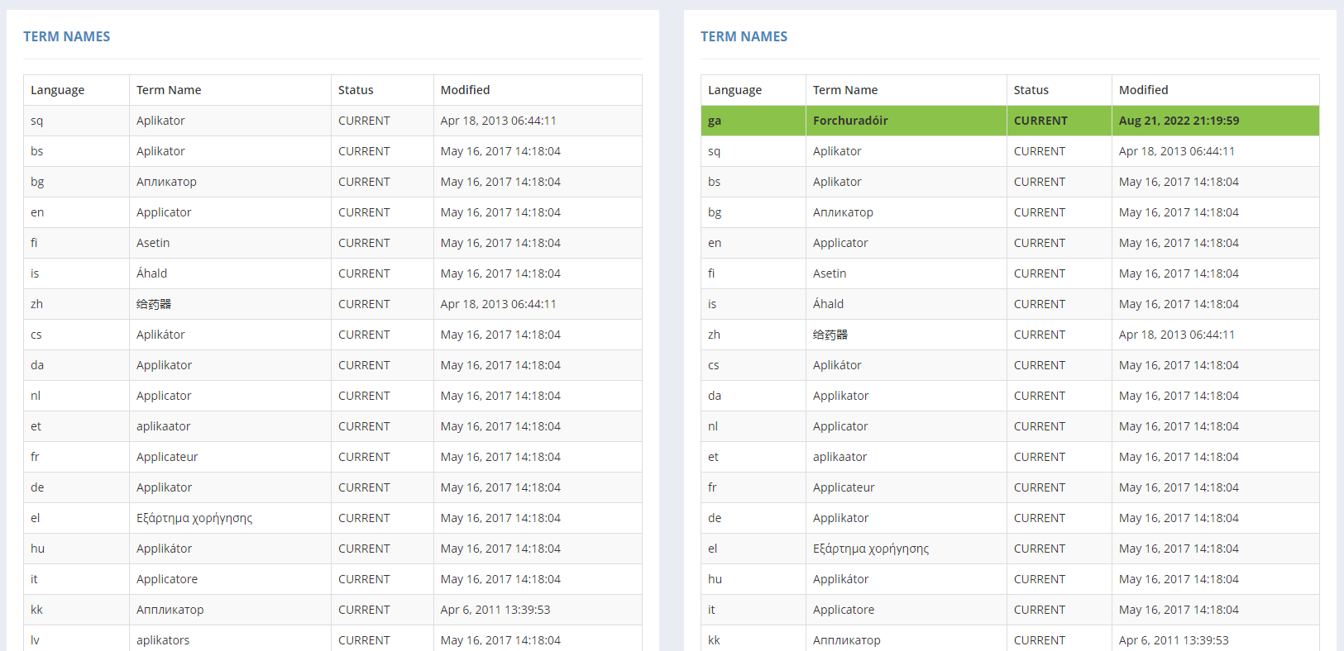Click Status column header in right table

[1031, 90]
